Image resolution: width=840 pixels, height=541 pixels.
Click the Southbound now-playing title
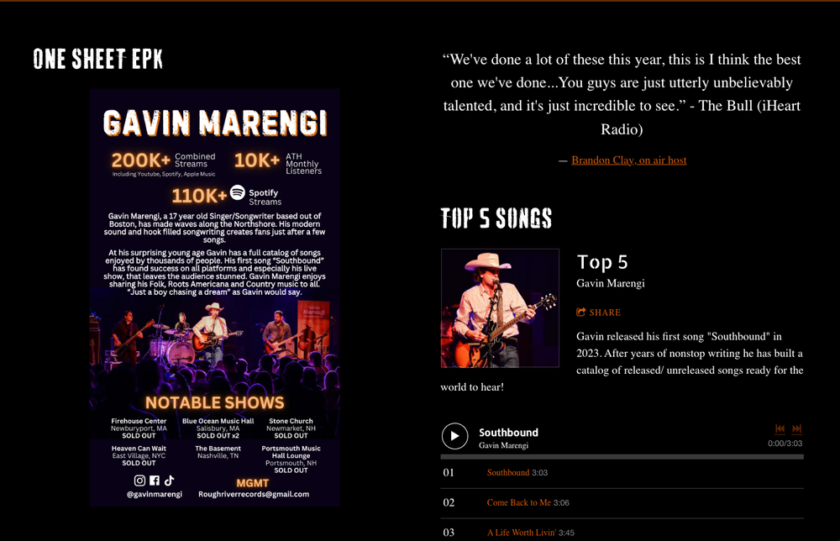[x=508, y=433]
